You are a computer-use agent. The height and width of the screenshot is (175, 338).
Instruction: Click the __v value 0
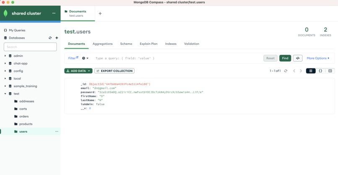[x=90, y=108]
